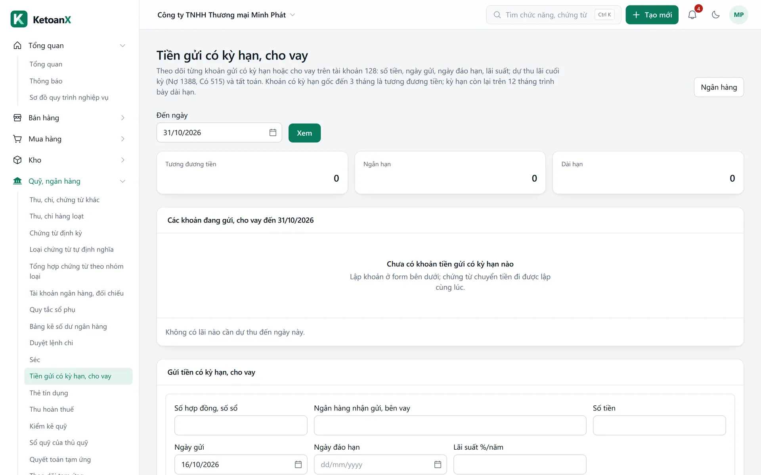Open calendar picker for Ngày gửi
This screenshot has height=475, width=761.
pyautogui.click(x=298, y=464)
